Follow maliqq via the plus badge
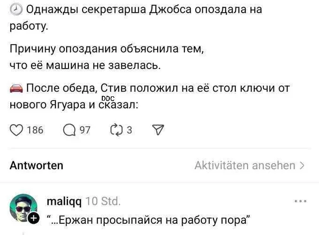319x235 pixels. (x=33, y=218)
